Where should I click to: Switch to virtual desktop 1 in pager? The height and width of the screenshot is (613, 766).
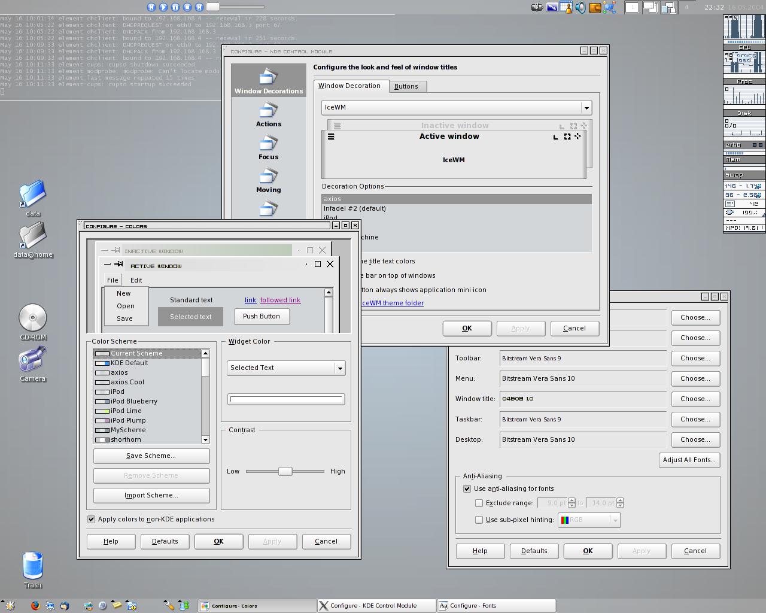pyautogui.click(x=631, y=7)
